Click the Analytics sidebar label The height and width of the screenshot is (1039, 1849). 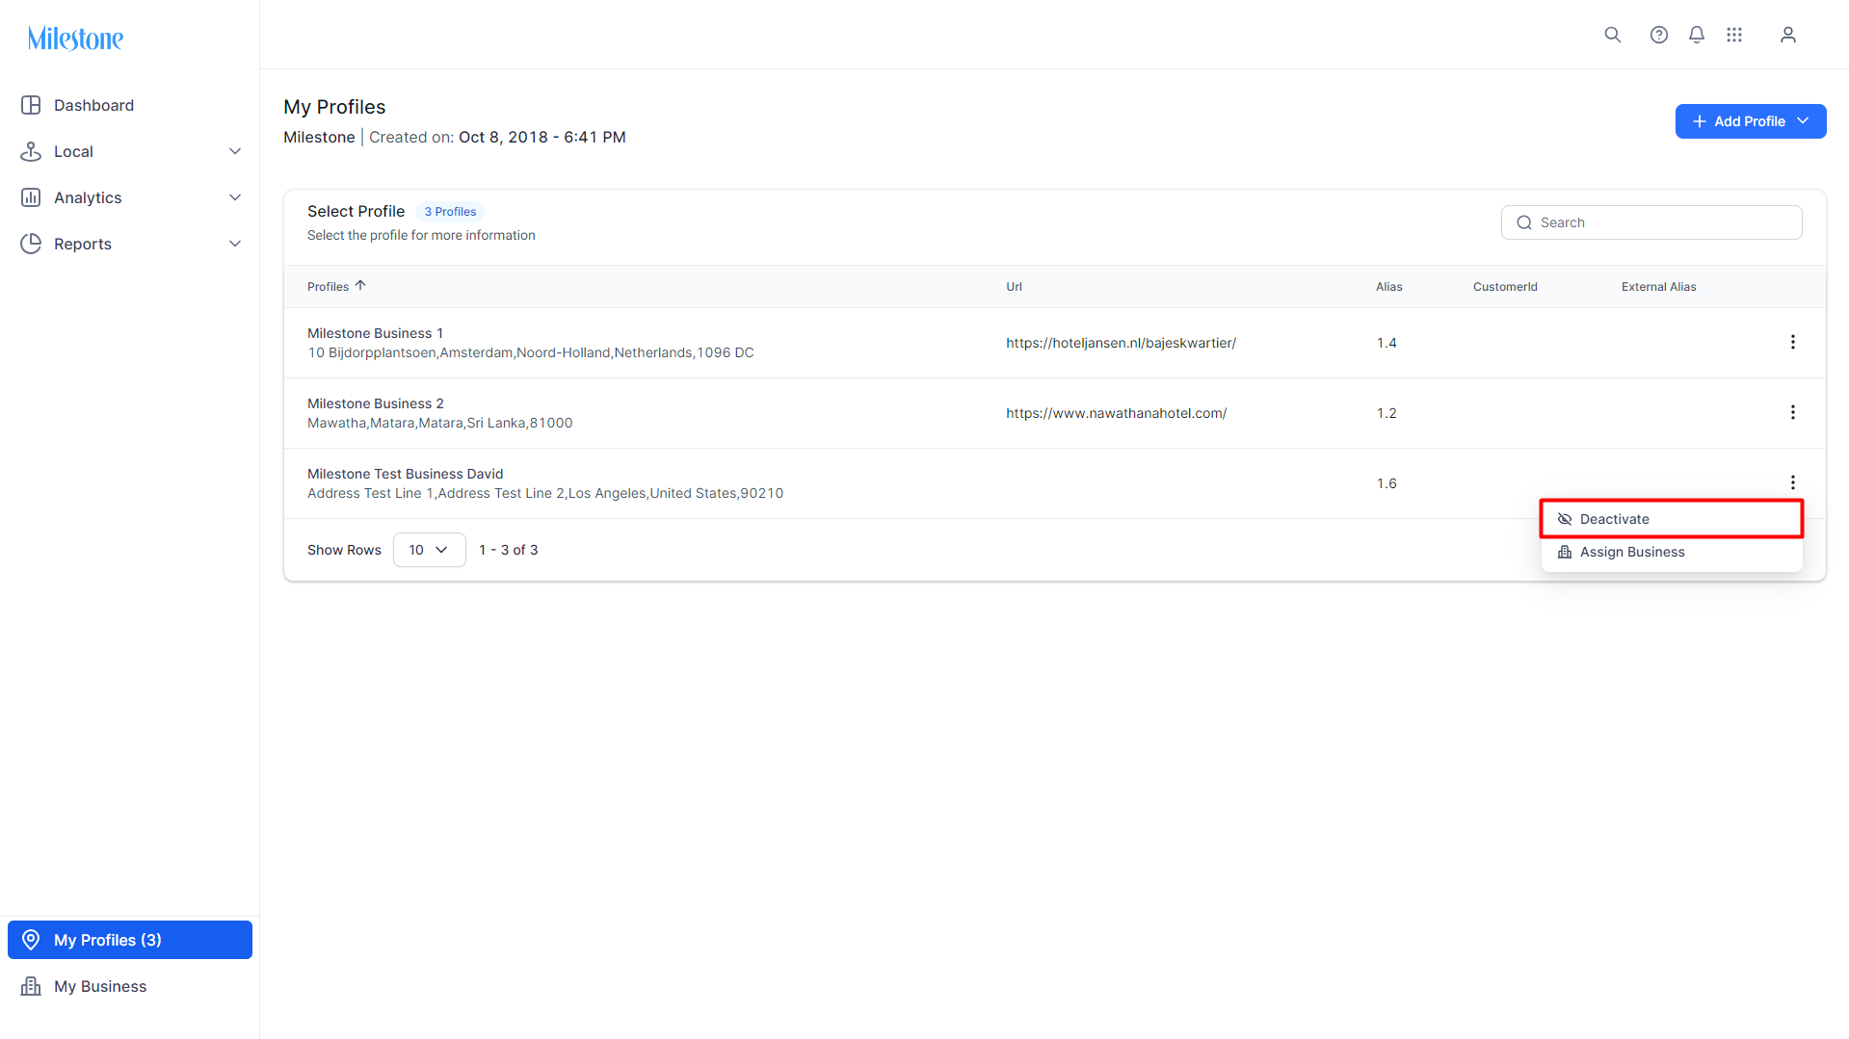pos(88,197)
